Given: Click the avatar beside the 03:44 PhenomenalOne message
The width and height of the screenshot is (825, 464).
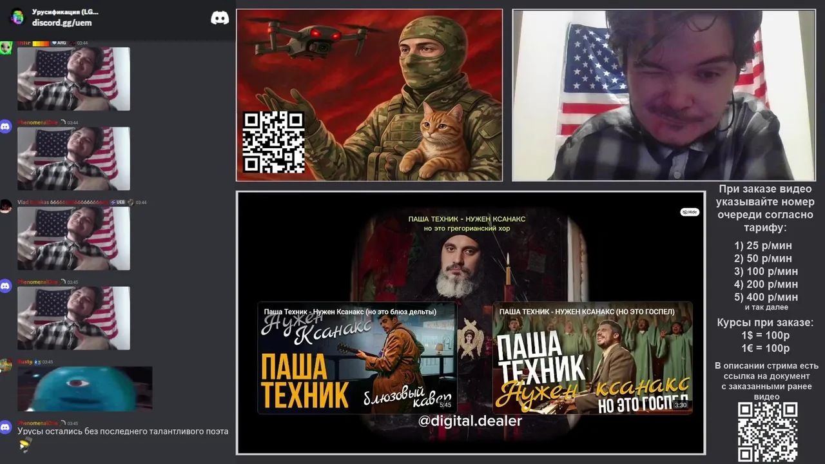Looking at the screenshot, I should pyautogui.click(x=6, y=126).
